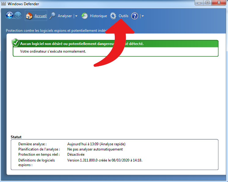
Task: Select the definitions 'Version 1.311.800.0' text
Action: (x=82, y=160)
